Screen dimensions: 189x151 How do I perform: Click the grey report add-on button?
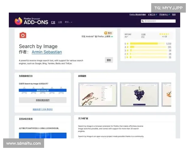pyautogui.click(x=43, y=100)
